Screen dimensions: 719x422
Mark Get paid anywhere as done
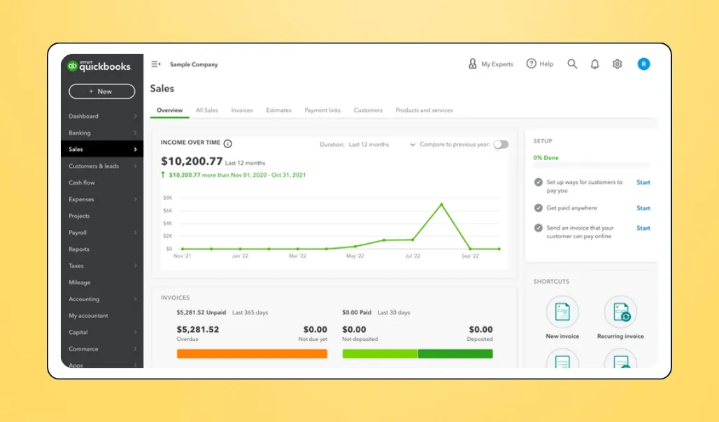click(x=538, y=208)
